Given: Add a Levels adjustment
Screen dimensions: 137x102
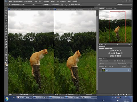Looking at the screenshot, I should point(113,50).
